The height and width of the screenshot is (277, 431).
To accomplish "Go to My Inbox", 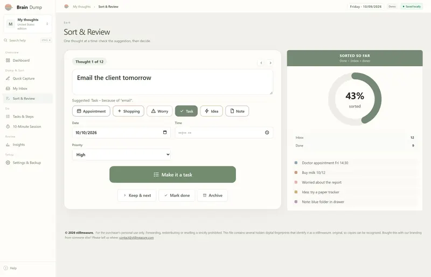I will point(28,89).
